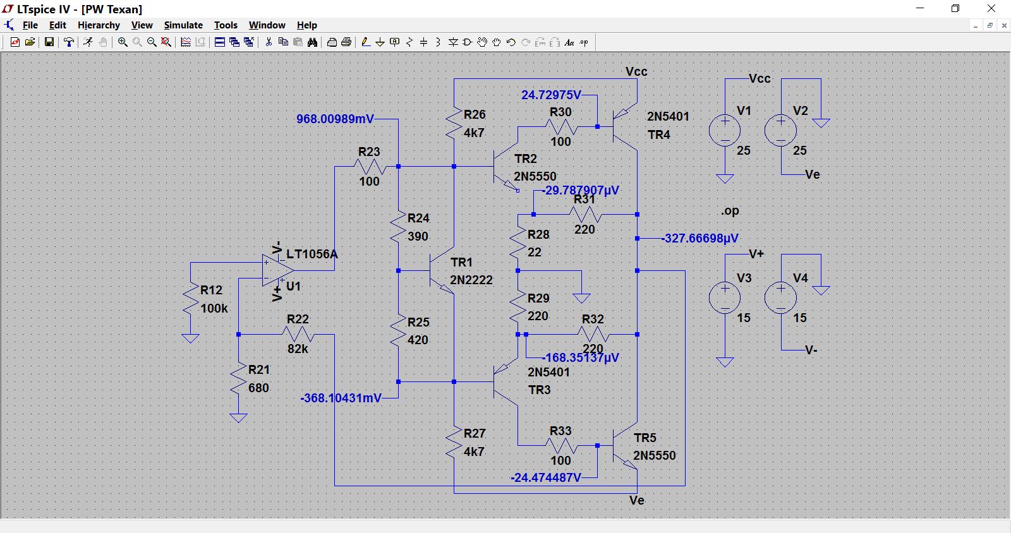1011x533 pixels.
Task: Open the View menu
Action: [142, 25]
